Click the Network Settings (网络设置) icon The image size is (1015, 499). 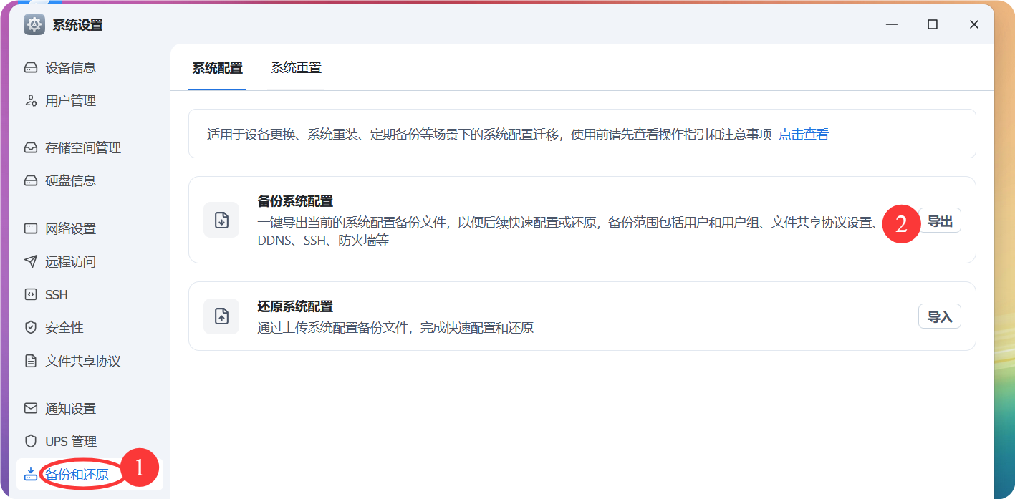pyautogui.click(x=31, y=229)
